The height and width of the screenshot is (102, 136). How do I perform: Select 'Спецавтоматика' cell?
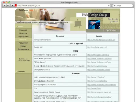(60, 70)
